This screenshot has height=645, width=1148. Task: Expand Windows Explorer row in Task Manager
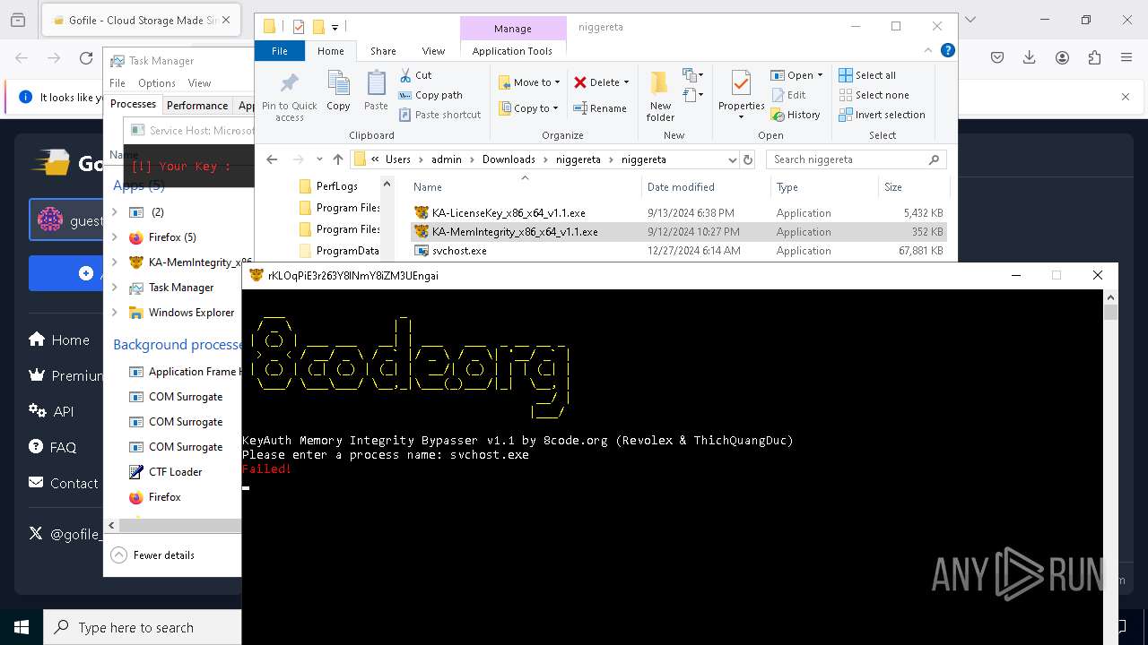coord(115,313)
